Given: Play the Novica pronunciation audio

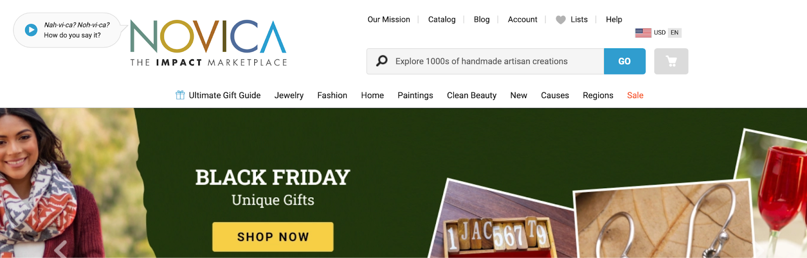Looking at the screenshot, I should [x=31, y=30].
